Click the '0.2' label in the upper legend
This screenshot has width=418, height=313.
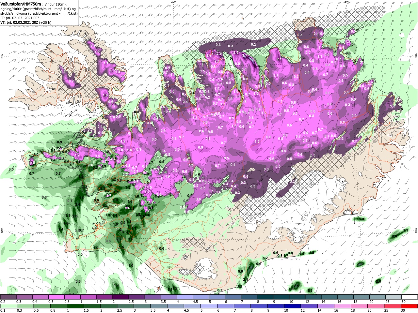[3, 302]
